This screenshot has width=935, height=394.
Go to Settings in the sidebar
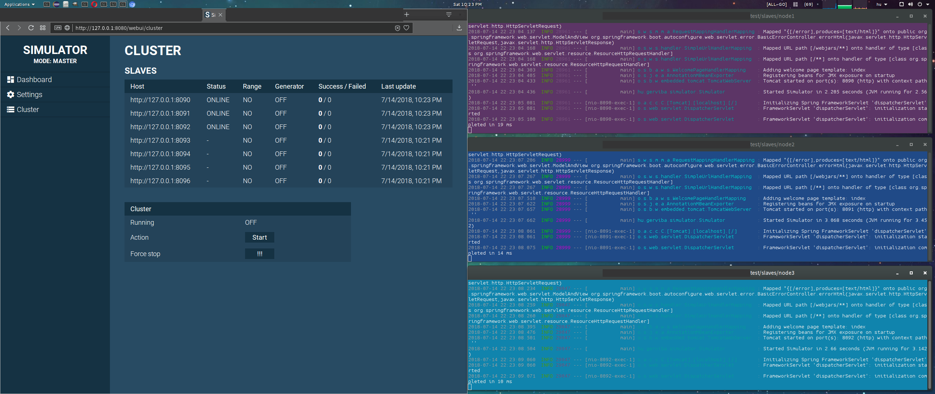click(30, 94)
